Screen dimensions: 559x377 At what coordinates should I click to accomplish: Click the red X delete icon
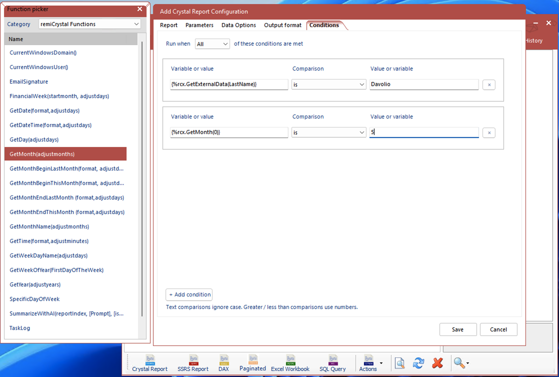(x=437, y=363)
